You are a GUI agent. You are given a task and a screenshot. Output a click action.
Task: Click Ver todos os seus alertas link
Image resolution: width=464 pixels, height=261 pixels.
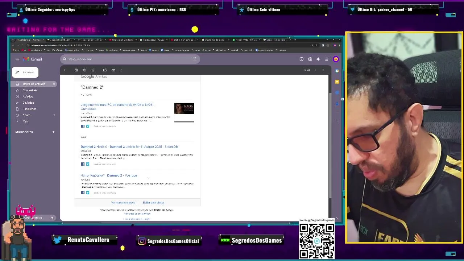pyautogui.click(x=137, y=214)
